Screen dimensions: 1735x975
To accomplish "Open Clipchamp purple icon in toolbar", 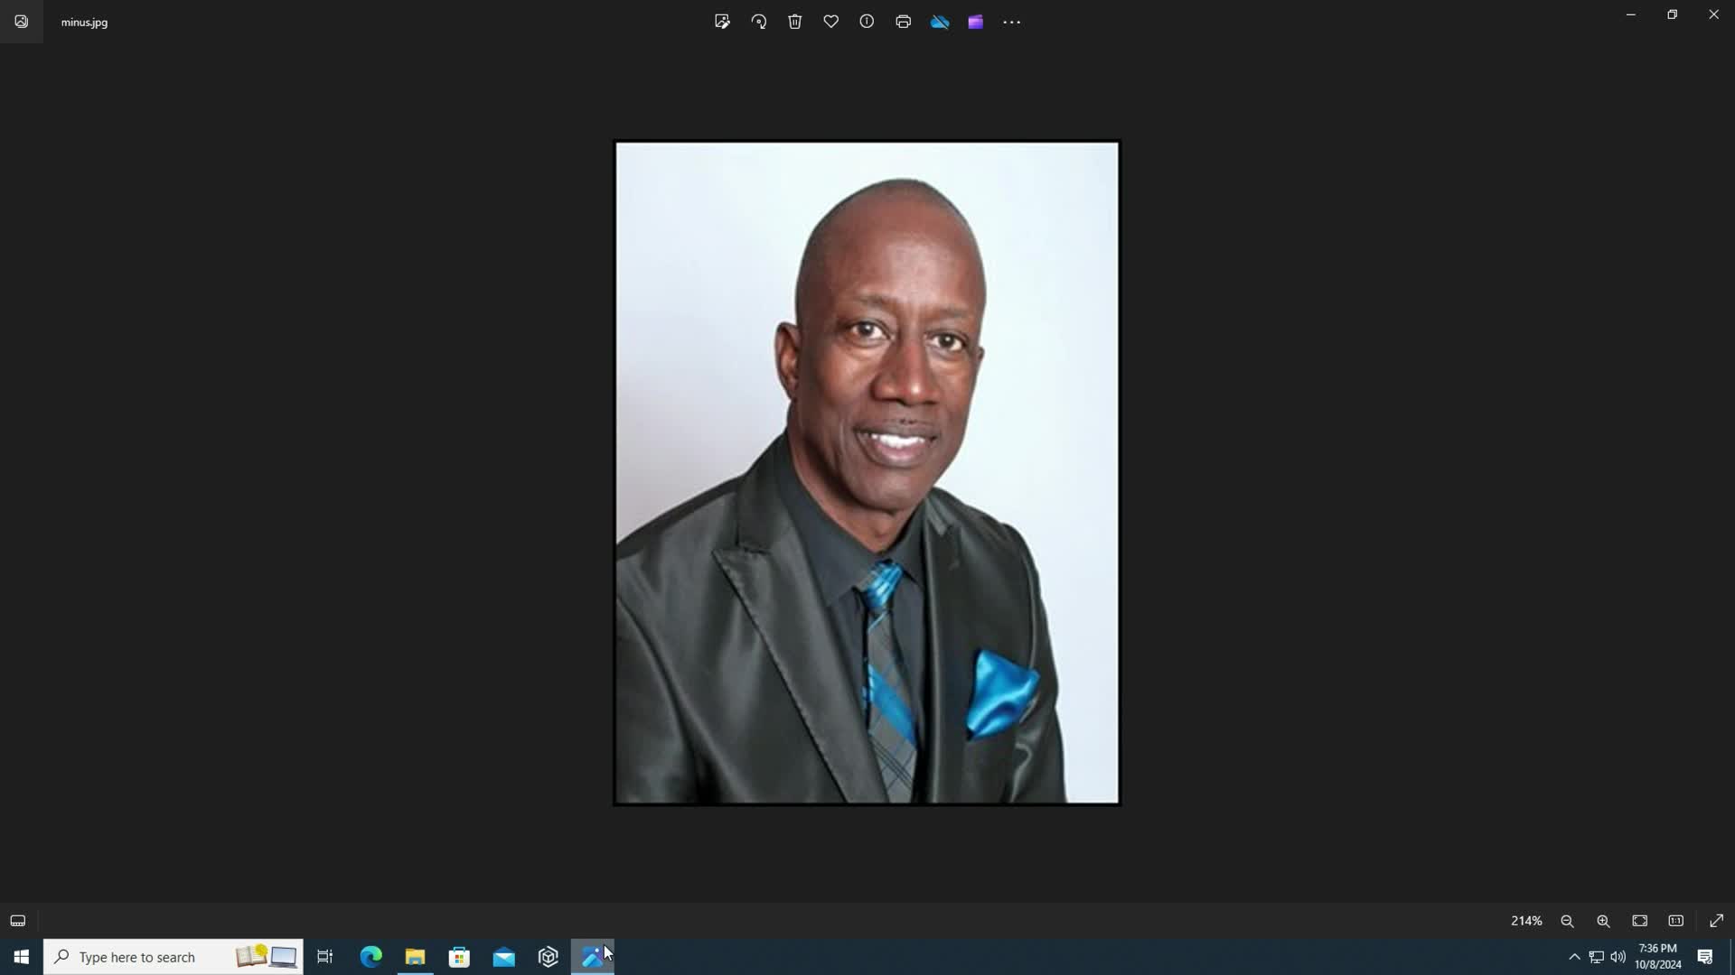I will [975, 22].
